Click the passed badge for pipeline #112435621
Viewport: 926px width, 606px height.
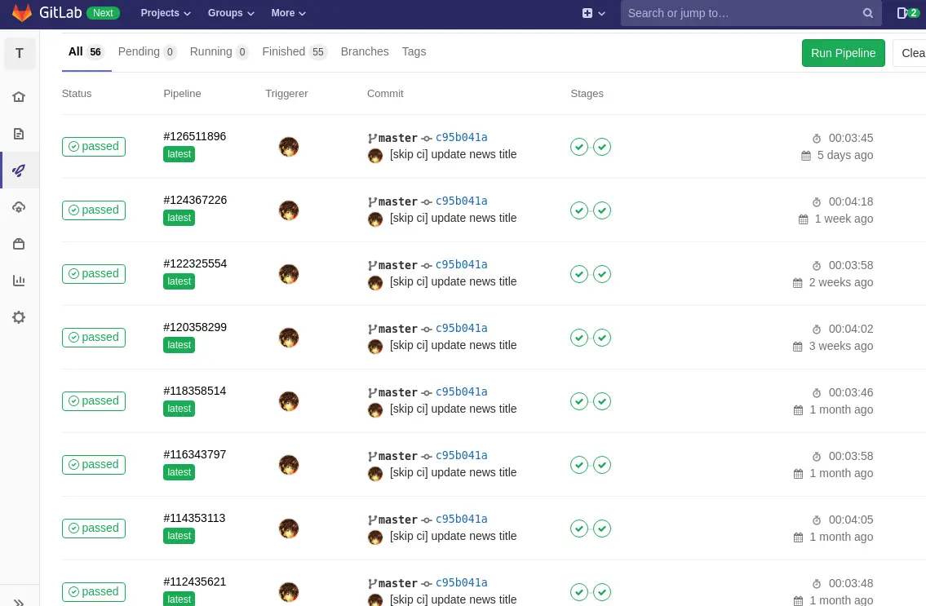point(94,592)
